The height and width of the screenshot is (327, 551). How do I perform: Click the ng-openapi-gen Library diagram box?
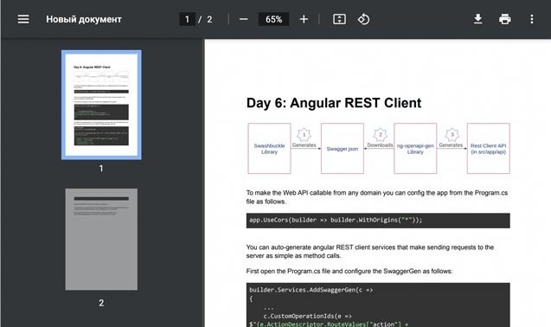(x=415, y=149)
